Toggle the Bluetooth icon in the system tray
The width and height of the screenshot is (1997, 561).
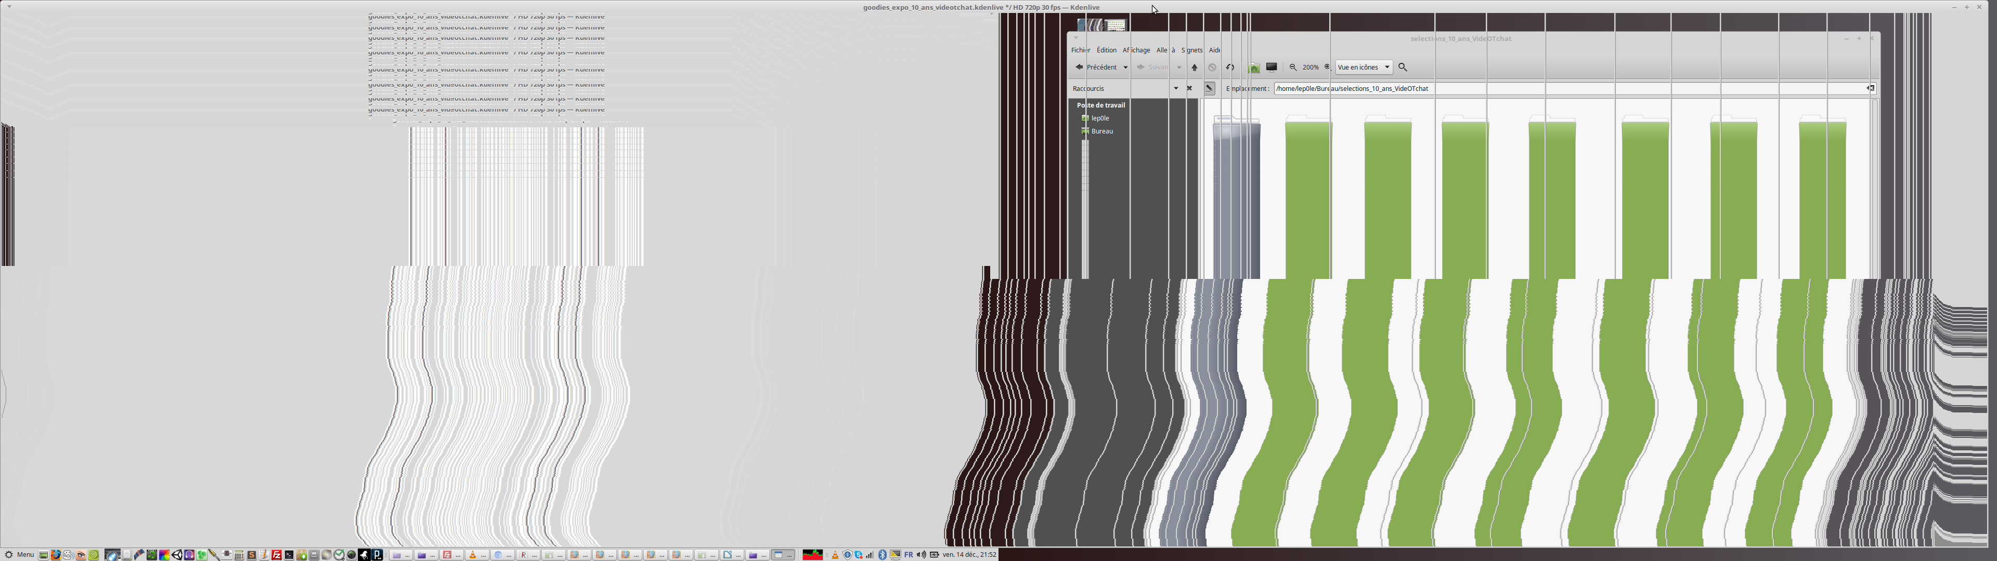(x=882, y=555)
